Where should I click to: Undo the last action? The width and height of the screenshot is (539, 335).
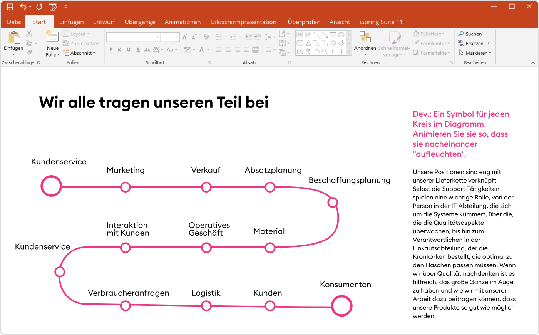point(23,7)
